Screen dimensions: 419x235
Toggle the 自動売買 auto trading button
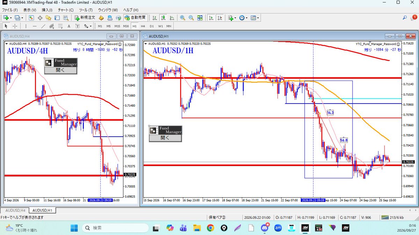[135, 17]
